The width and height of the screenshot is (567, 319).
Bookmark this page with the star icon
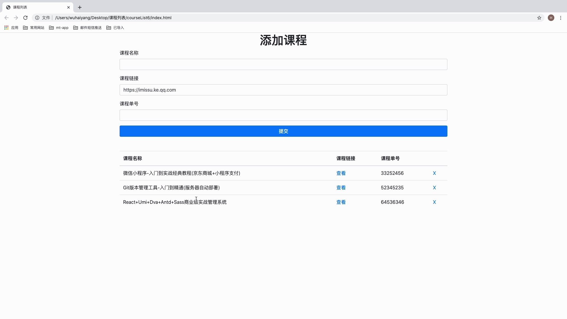[x=539, y=18]
